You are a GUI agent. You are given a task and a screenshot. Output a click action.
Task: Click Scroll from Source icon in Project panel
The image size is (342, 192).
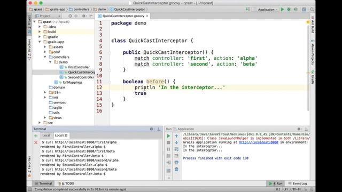(70, 16)
